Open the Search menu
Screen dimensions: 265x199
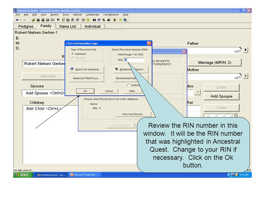pyautogui.click(x=54, y=15)
